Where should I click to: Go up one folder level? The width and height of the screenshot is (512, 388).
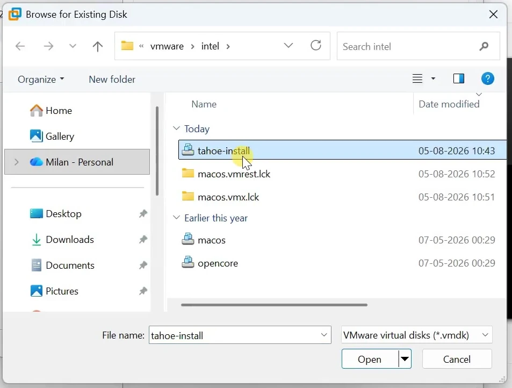(x=97, y=46)
